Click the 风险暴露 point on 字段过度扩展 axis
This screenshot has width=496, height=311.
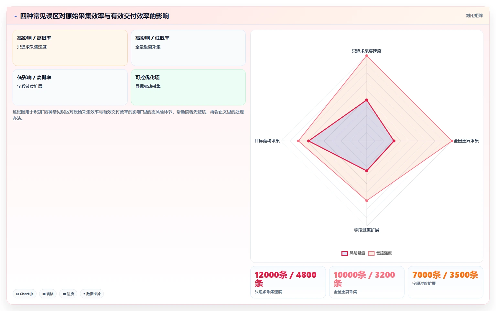(367, 171)
